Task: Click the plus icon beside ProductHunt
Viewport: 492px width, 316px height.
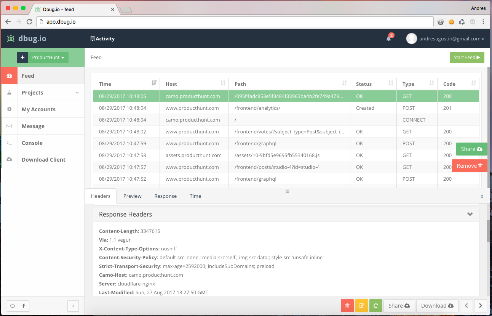Action: tap(22, 58)
